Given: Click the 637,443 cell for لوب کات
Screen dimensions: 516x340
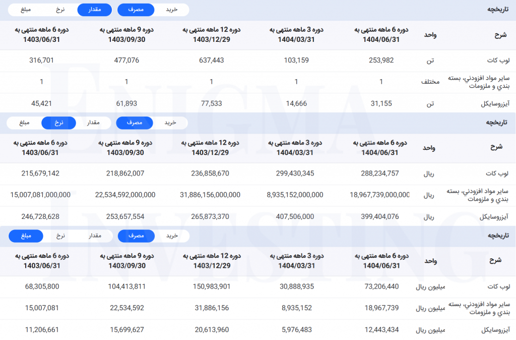Looking at the screenshot, I should [x=211, y=61].
